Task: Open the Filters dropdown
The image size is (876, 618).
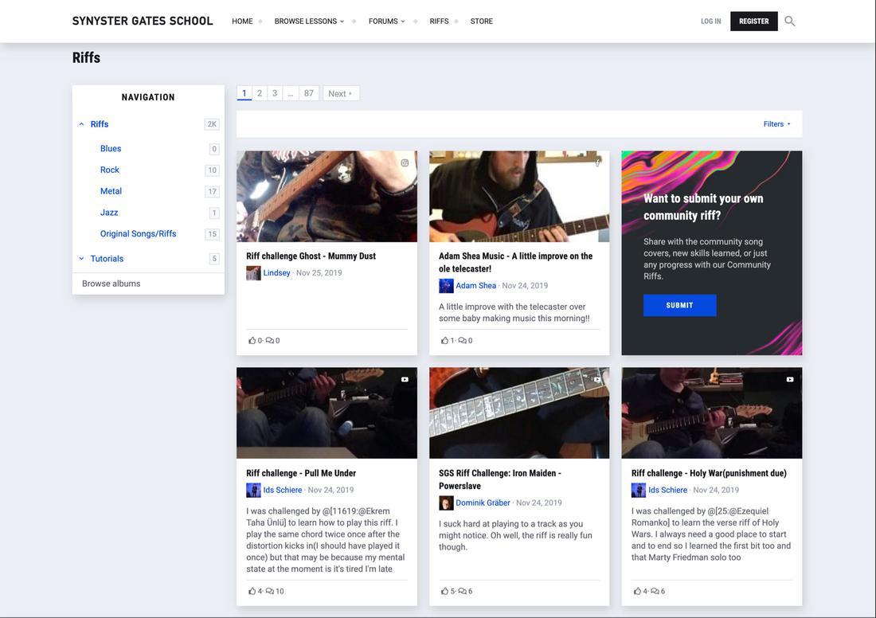Action: [776, 124]
